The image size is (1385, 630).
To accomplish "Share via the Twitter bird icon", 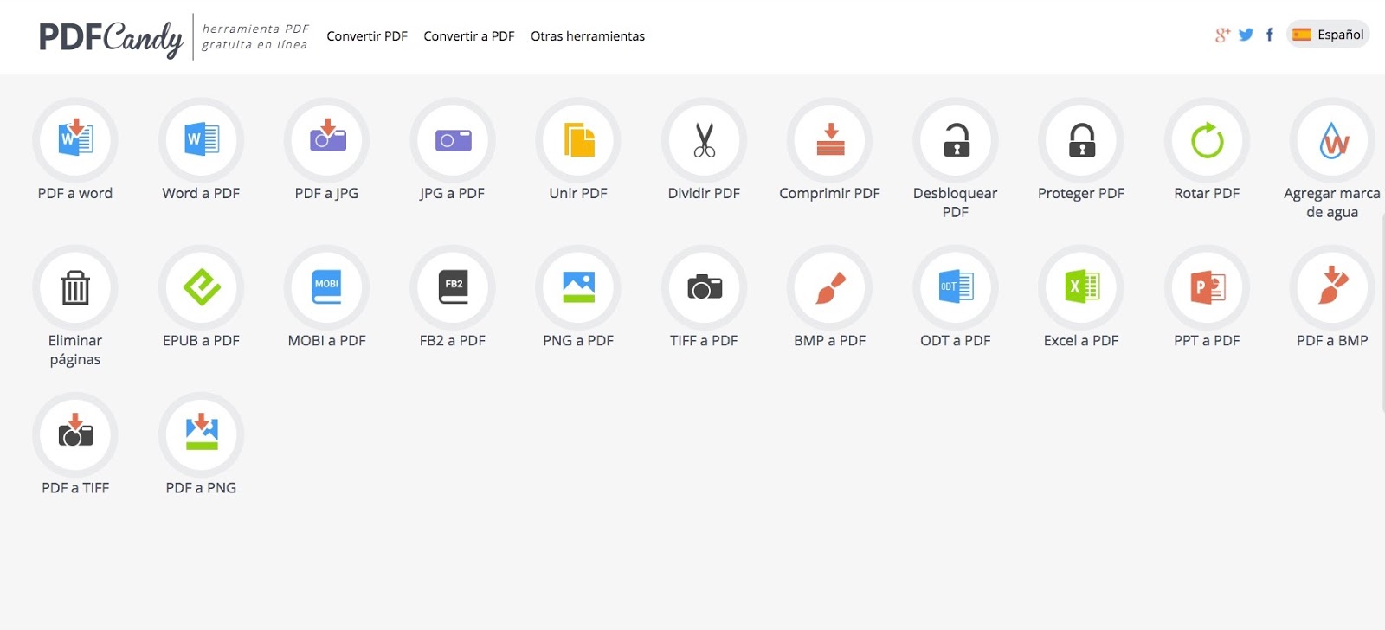I will [x=1246, y=35].
